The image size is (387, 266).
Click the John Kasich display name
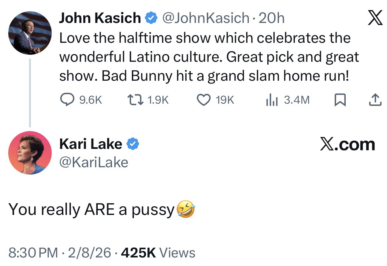click(x=100, y=19)
